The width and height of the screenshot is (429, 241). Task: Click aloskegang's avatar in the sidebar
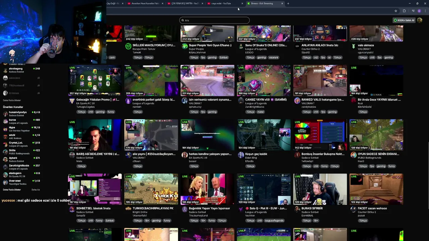coord(5,70)
